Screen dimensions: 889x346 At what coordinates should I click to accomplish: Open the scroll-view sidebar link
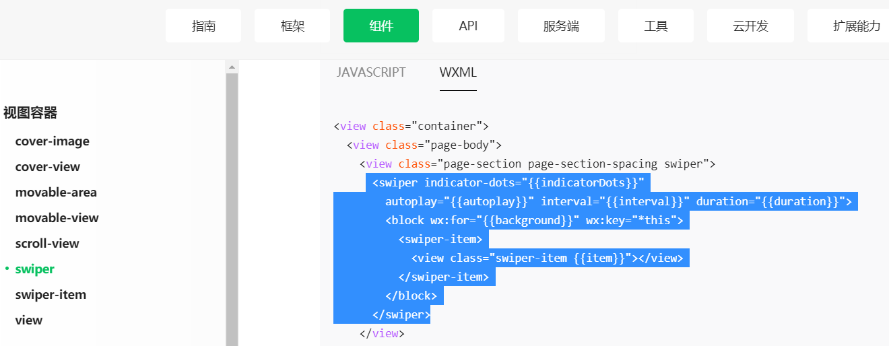tap(47, 244)
